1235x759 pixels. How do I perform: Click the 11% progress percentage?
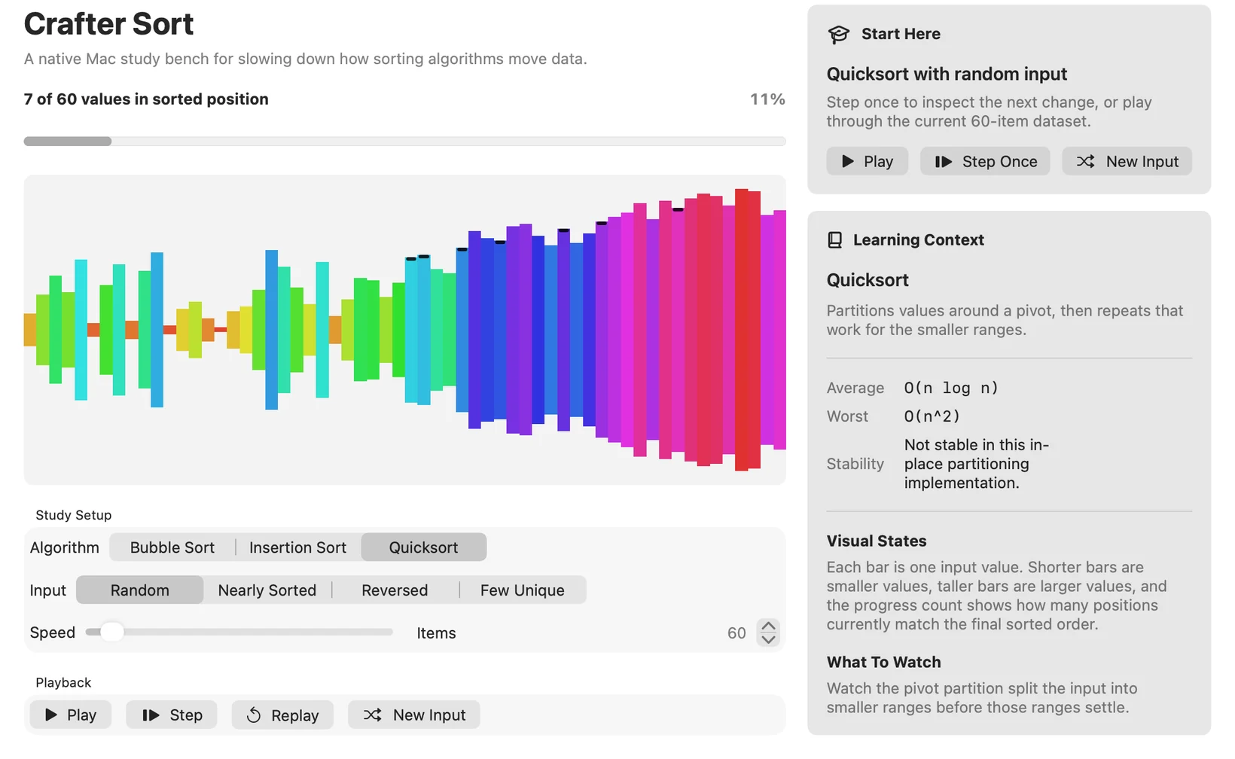point(767,99)
